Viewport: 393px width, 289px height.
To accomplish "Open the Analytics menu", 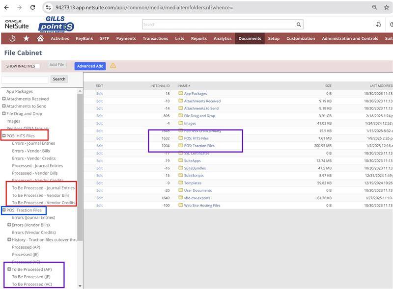I will pyautogui.click(x=223, y=39).
